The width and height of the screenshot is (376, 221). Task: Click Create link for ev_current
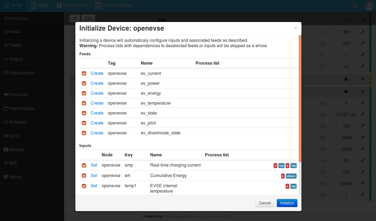click(x=97, y=73)
